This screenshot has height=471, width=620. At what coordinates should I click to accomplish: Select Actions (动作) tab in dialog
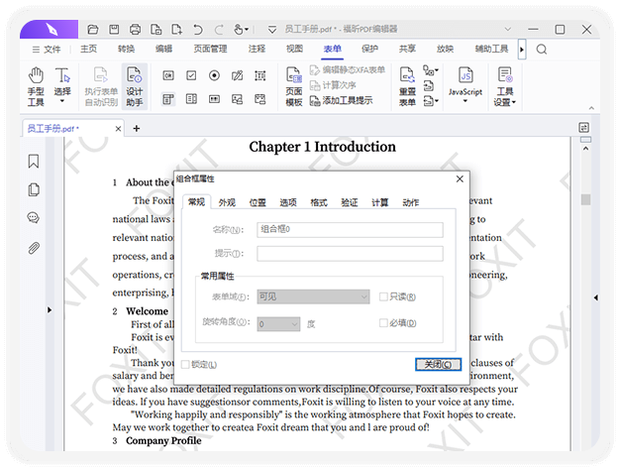(410, 202)
